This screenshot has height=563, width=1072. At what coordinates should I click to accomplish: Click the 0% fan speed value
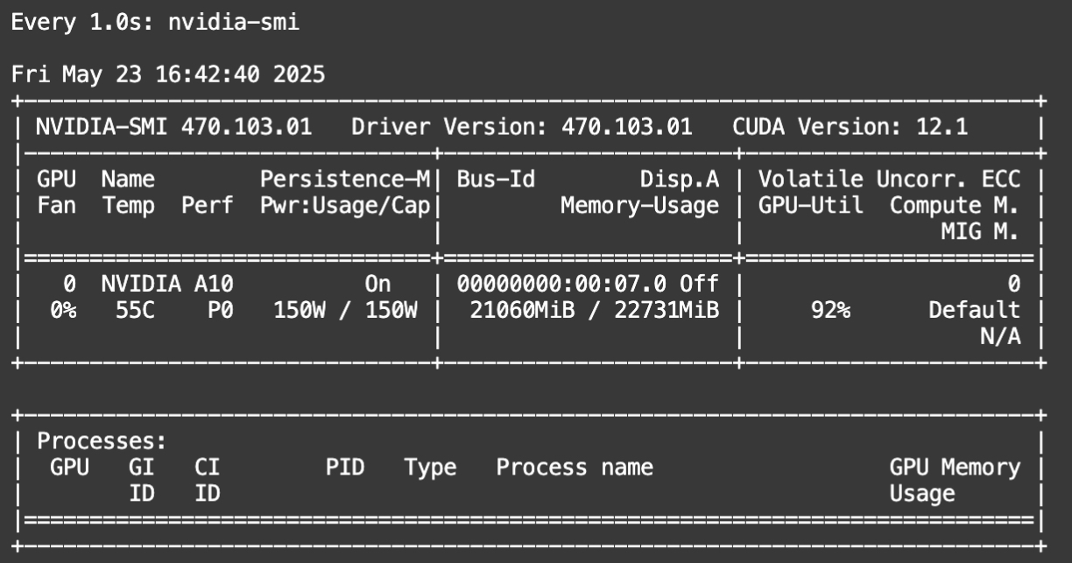click(62, 310)
